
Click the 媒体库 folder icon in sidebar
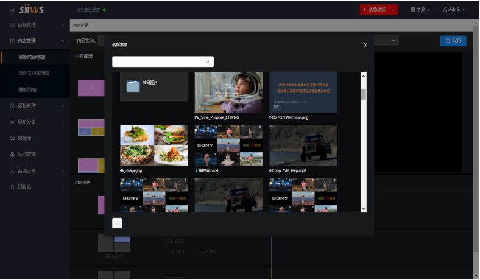pyautogui.click(x=12, y=138)
